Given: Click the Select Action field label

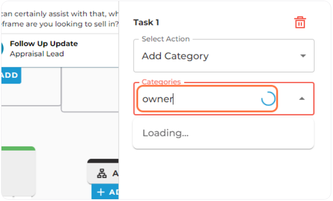Looking at the screenshot, I should click(x=166, y=39).
